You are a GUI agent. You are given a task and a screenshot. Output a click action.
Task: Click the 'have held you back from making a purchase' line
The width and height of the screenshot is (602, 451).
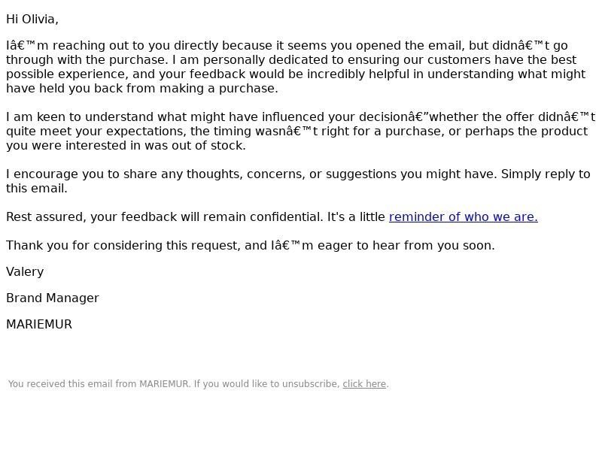pos(142,89)
